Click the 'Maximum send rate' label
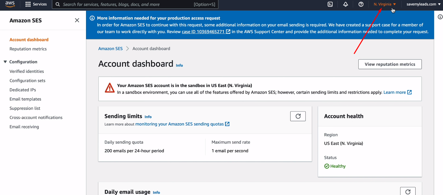443x195 pixels. tap(231, 142)
